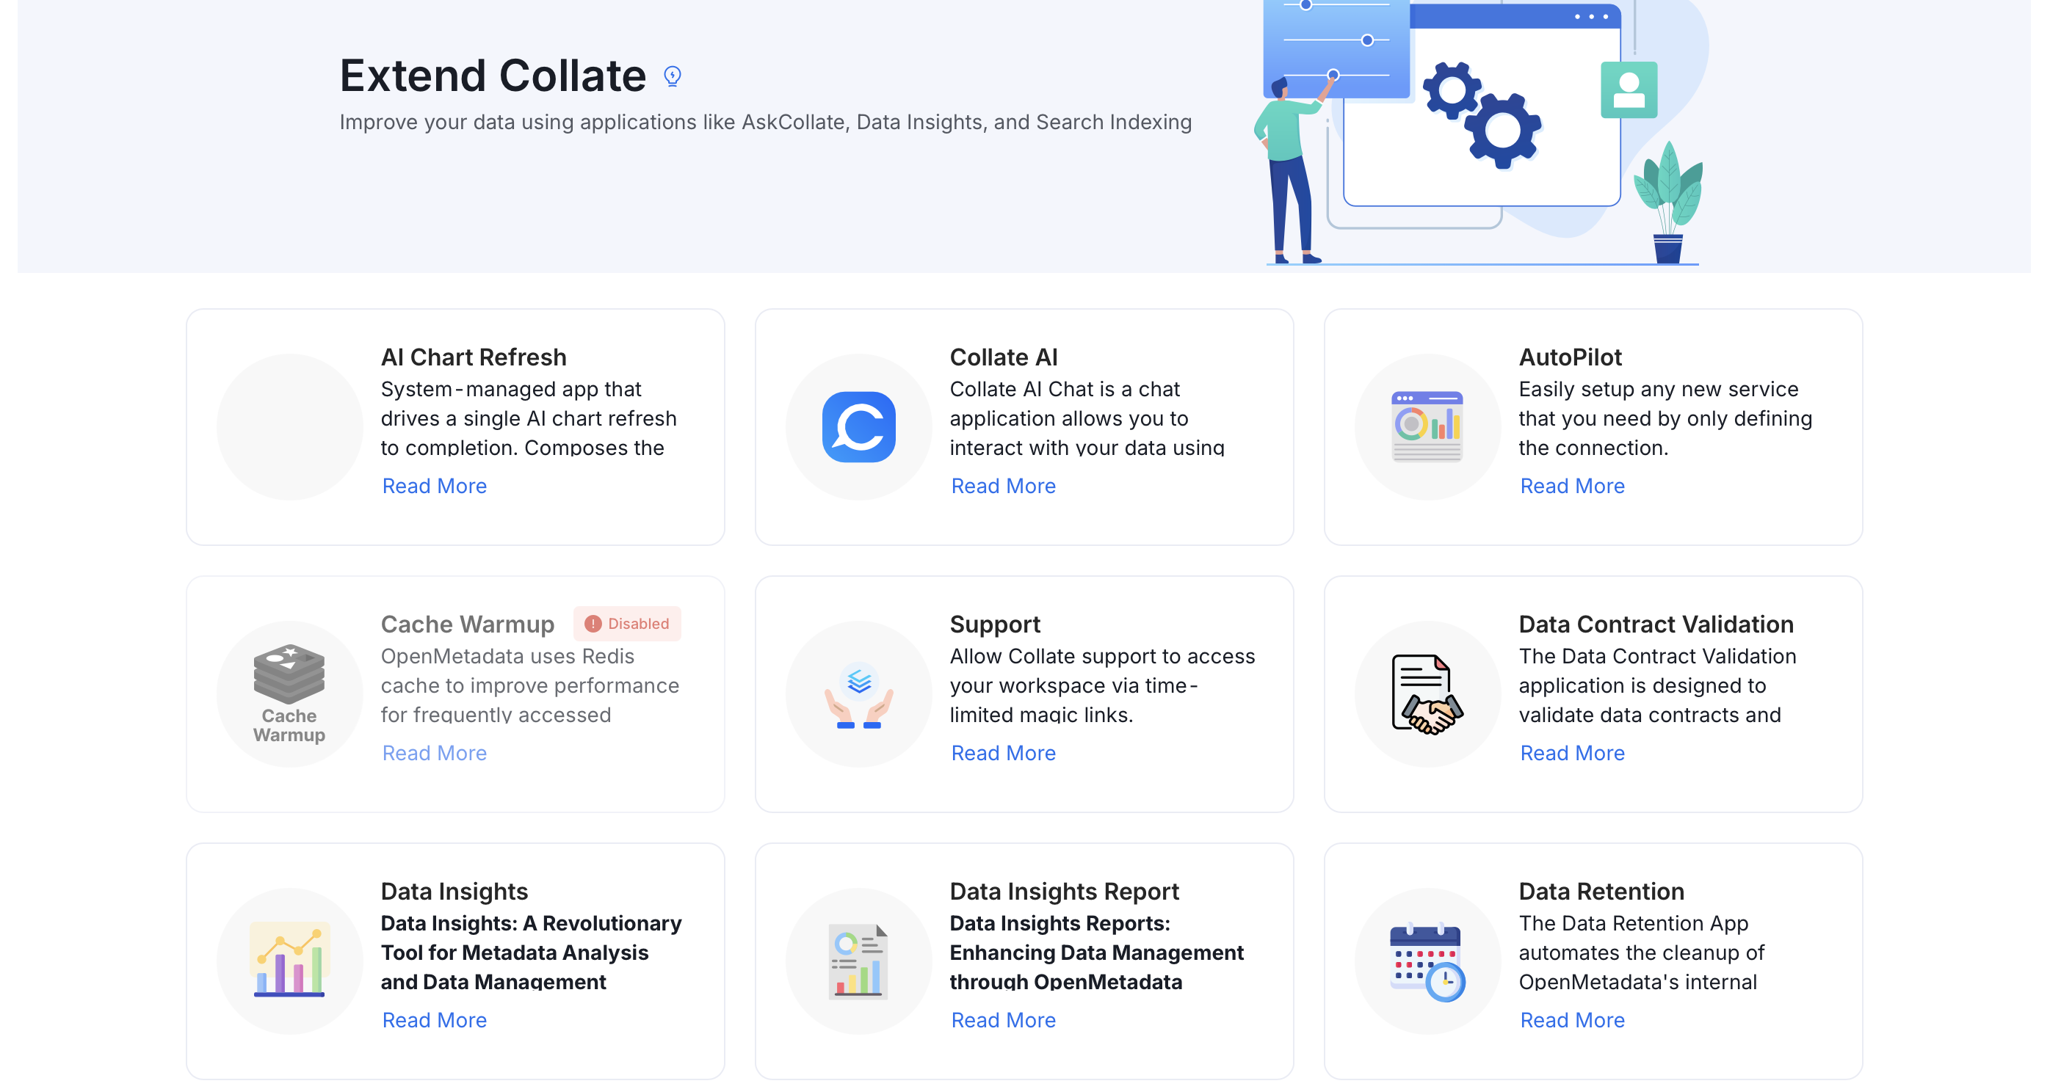
Task: Open the Collate AI chat logo icon
Action: point(858,427)
